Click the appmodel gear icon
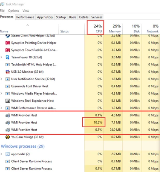This screenshot has height=172, width=160. (x=8, y=154)
